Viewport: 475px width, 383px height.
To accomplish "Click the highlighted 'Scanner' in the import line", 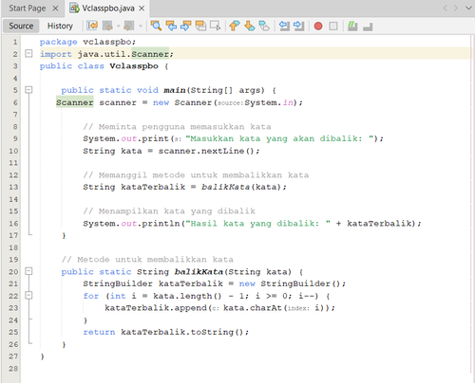I will 150,54.
